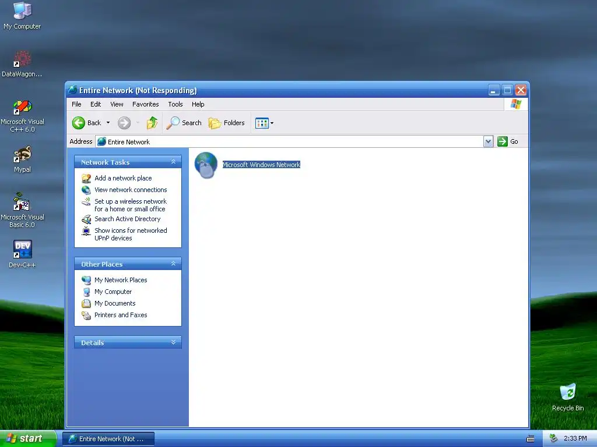
Task: Expand the Address bar dropdown arrow
Action: pos(488,141)
